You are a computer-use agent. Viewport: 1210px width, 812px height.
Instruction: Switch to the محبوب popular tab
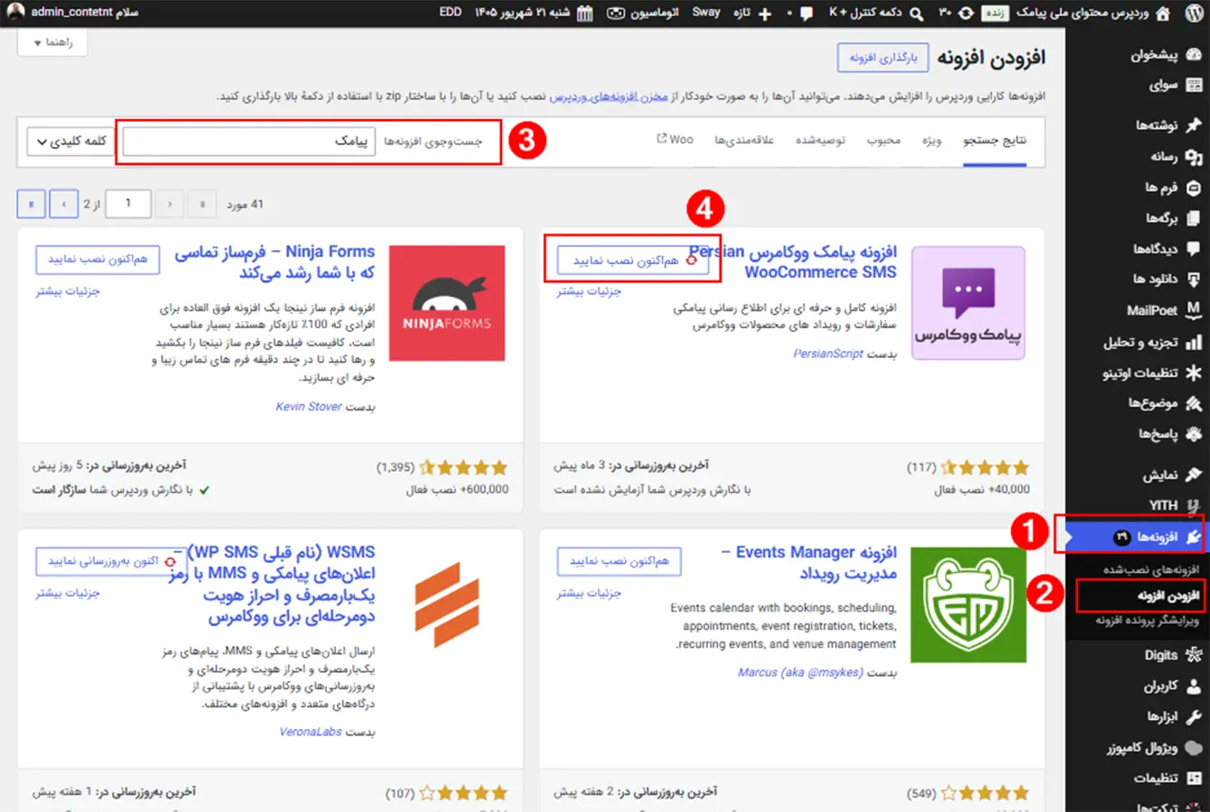tap(883, 141)
